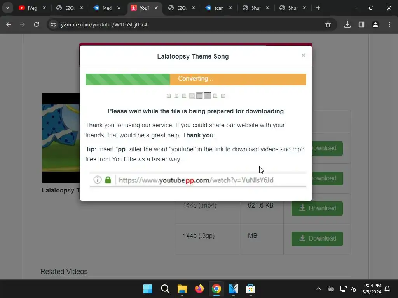Open the Chrome downloads icon

pos(347,24)
